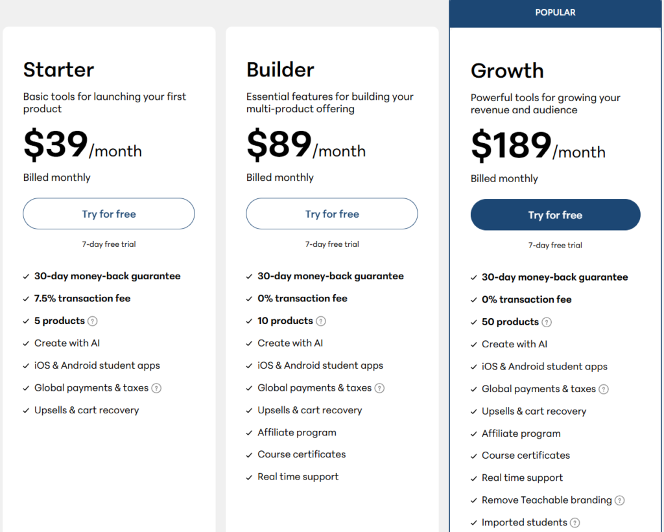Click help icon next to Starter Global payments
Screen dimensions: 664x532
(156, 388)
